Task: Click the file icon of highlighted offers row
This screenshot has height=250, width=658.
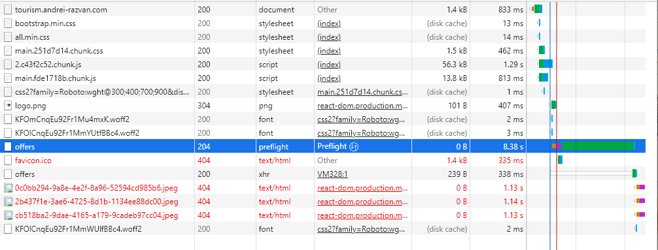Action: (8, 147)
